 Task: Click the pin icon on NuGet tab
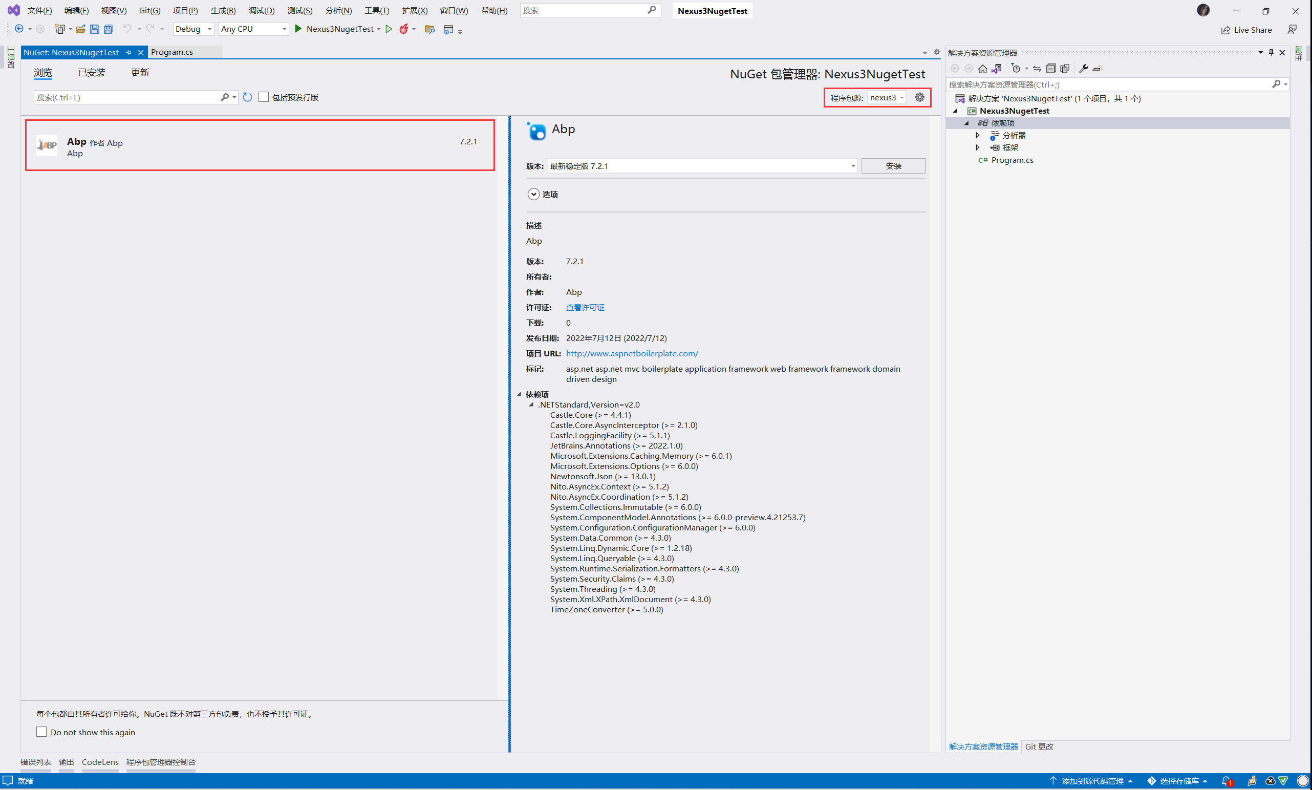128,52
